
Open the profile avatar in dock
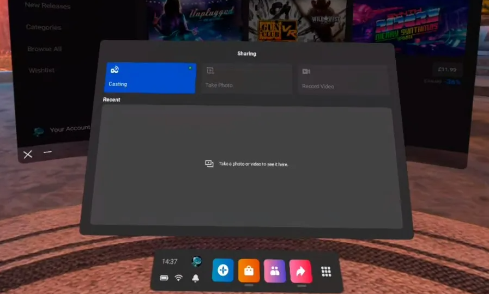click(196, 261)
